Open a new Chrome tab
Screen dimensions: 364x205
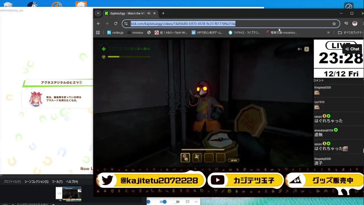163,13
